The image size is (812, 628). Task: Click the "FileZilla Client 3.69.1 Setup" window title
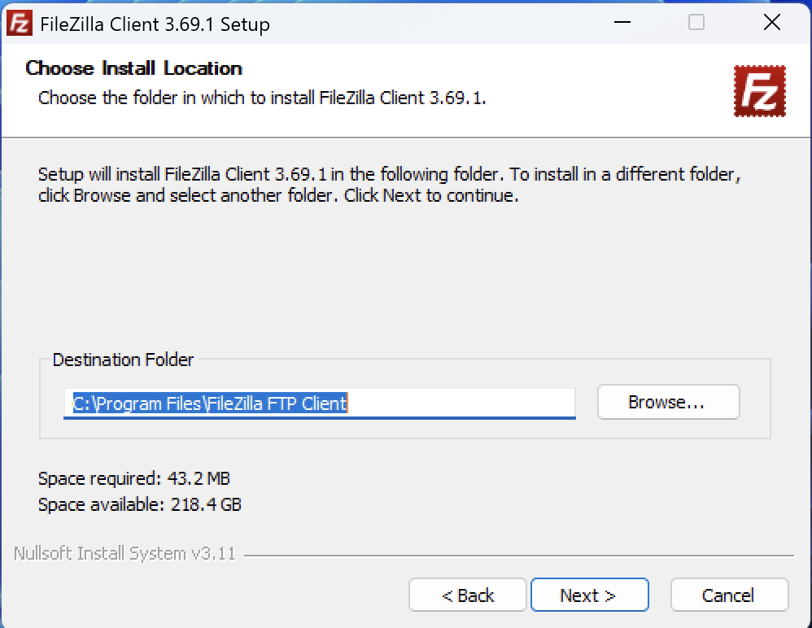[x=155, y=24]
